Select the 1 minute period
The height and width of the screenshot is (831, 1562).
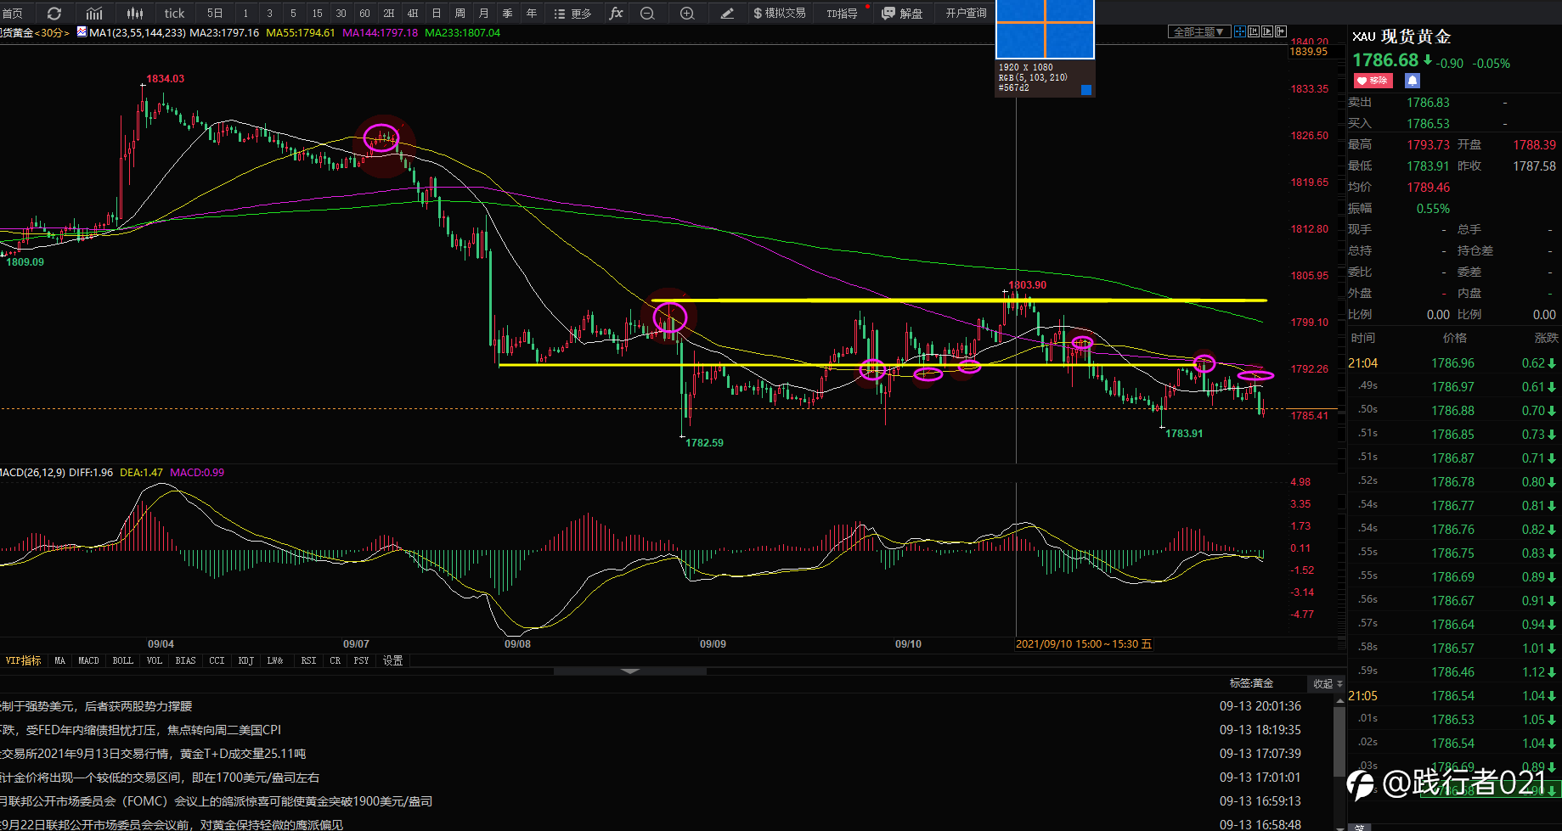tap(245, 14)
